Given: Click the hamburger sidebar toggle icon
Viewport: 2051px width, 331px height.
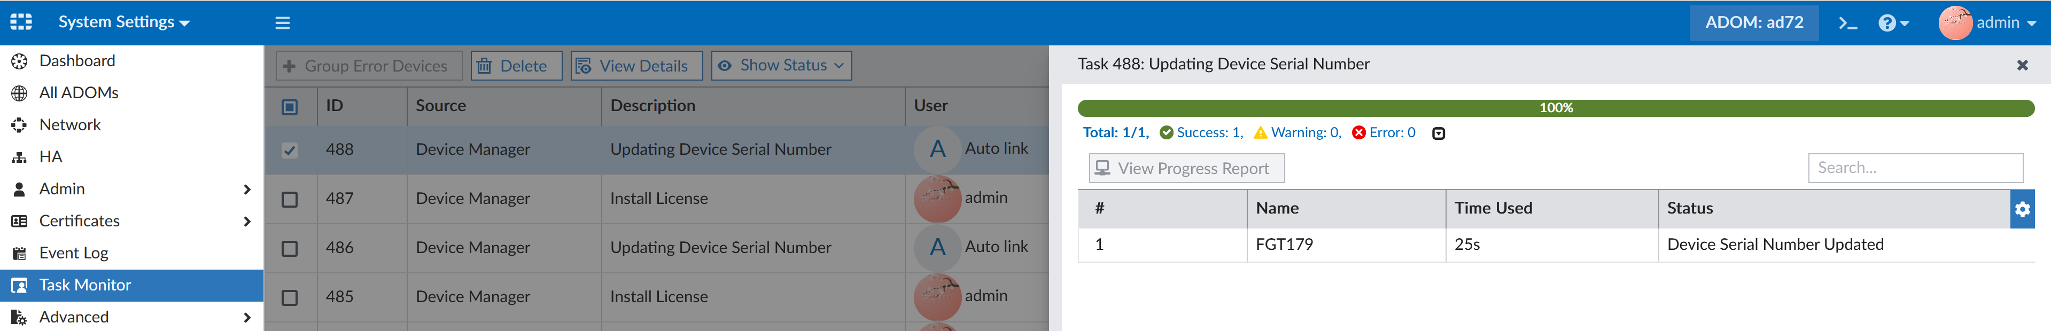Looking at the screenshot, I should pyautogui.click(x=282, y=23).
